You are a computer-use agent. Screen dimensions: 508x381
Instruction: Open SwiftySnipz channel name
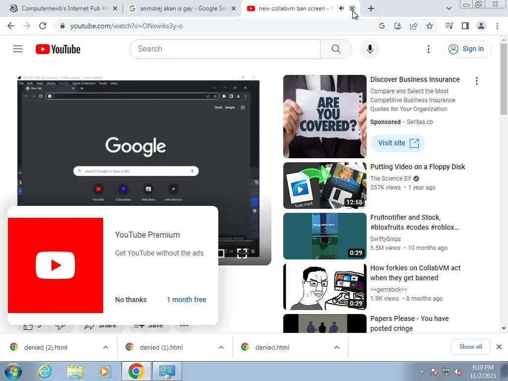click(385, 239)
